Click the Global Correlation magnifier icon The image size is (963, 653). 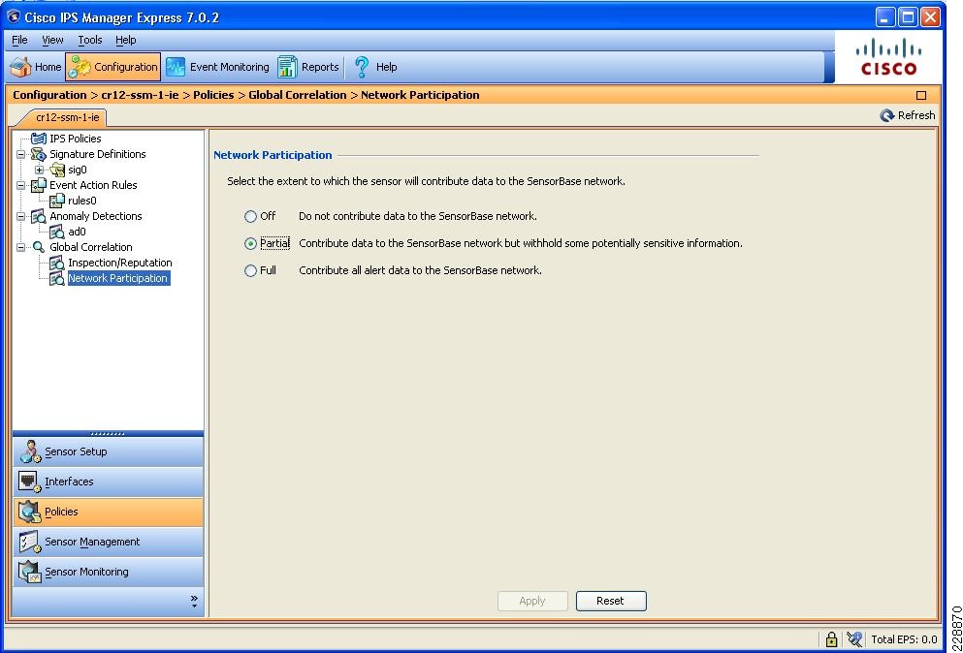(39, 247)
